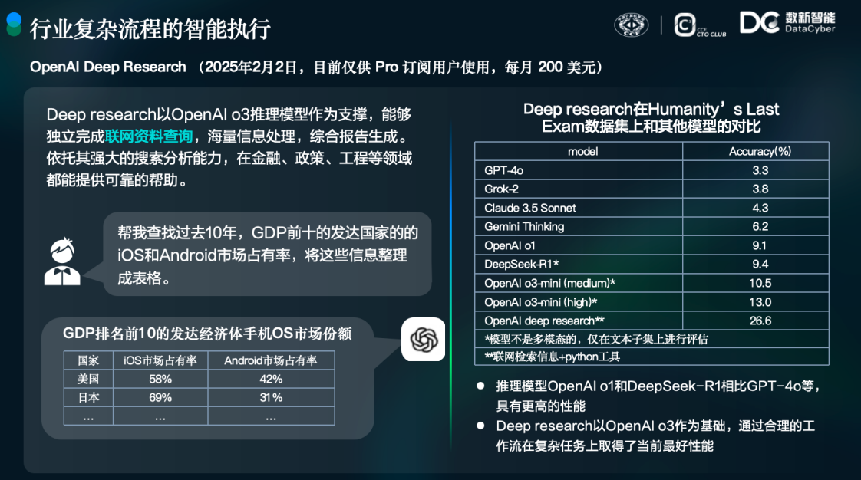Click footnote **联网检索信息+python工具
Image resolution: width=861 pixels, height=480 pixels.
(x=552, y=357)
